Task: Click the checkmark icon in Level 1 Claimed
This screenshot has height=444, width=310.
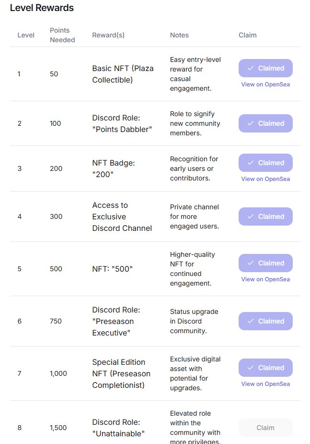Action: coord(251,68)
